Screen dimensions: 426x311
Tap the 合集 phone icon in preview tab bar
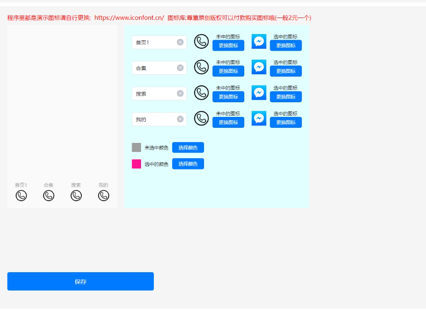49,195
